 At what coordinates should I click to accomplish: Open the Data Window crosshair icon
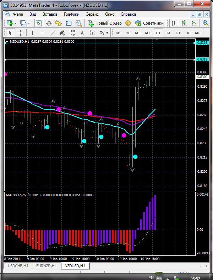(49, 23)
